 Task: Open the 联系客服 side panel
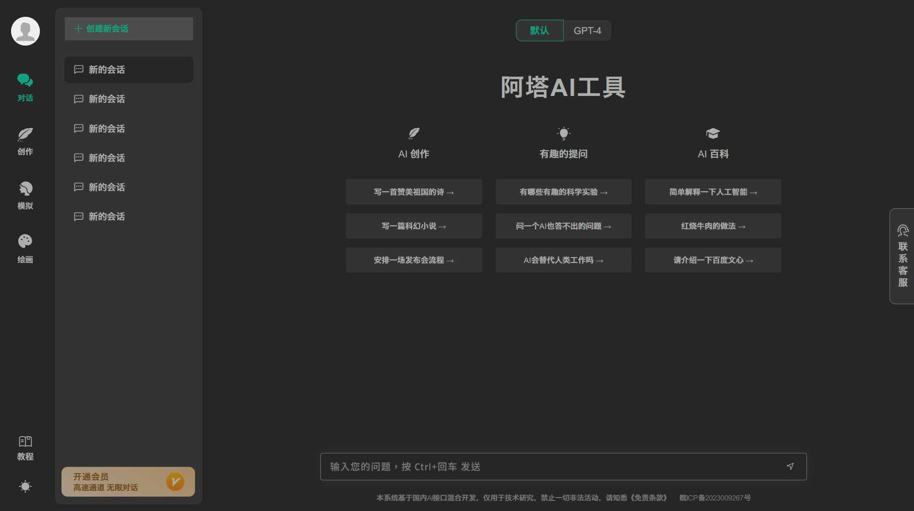pos(902,256)
